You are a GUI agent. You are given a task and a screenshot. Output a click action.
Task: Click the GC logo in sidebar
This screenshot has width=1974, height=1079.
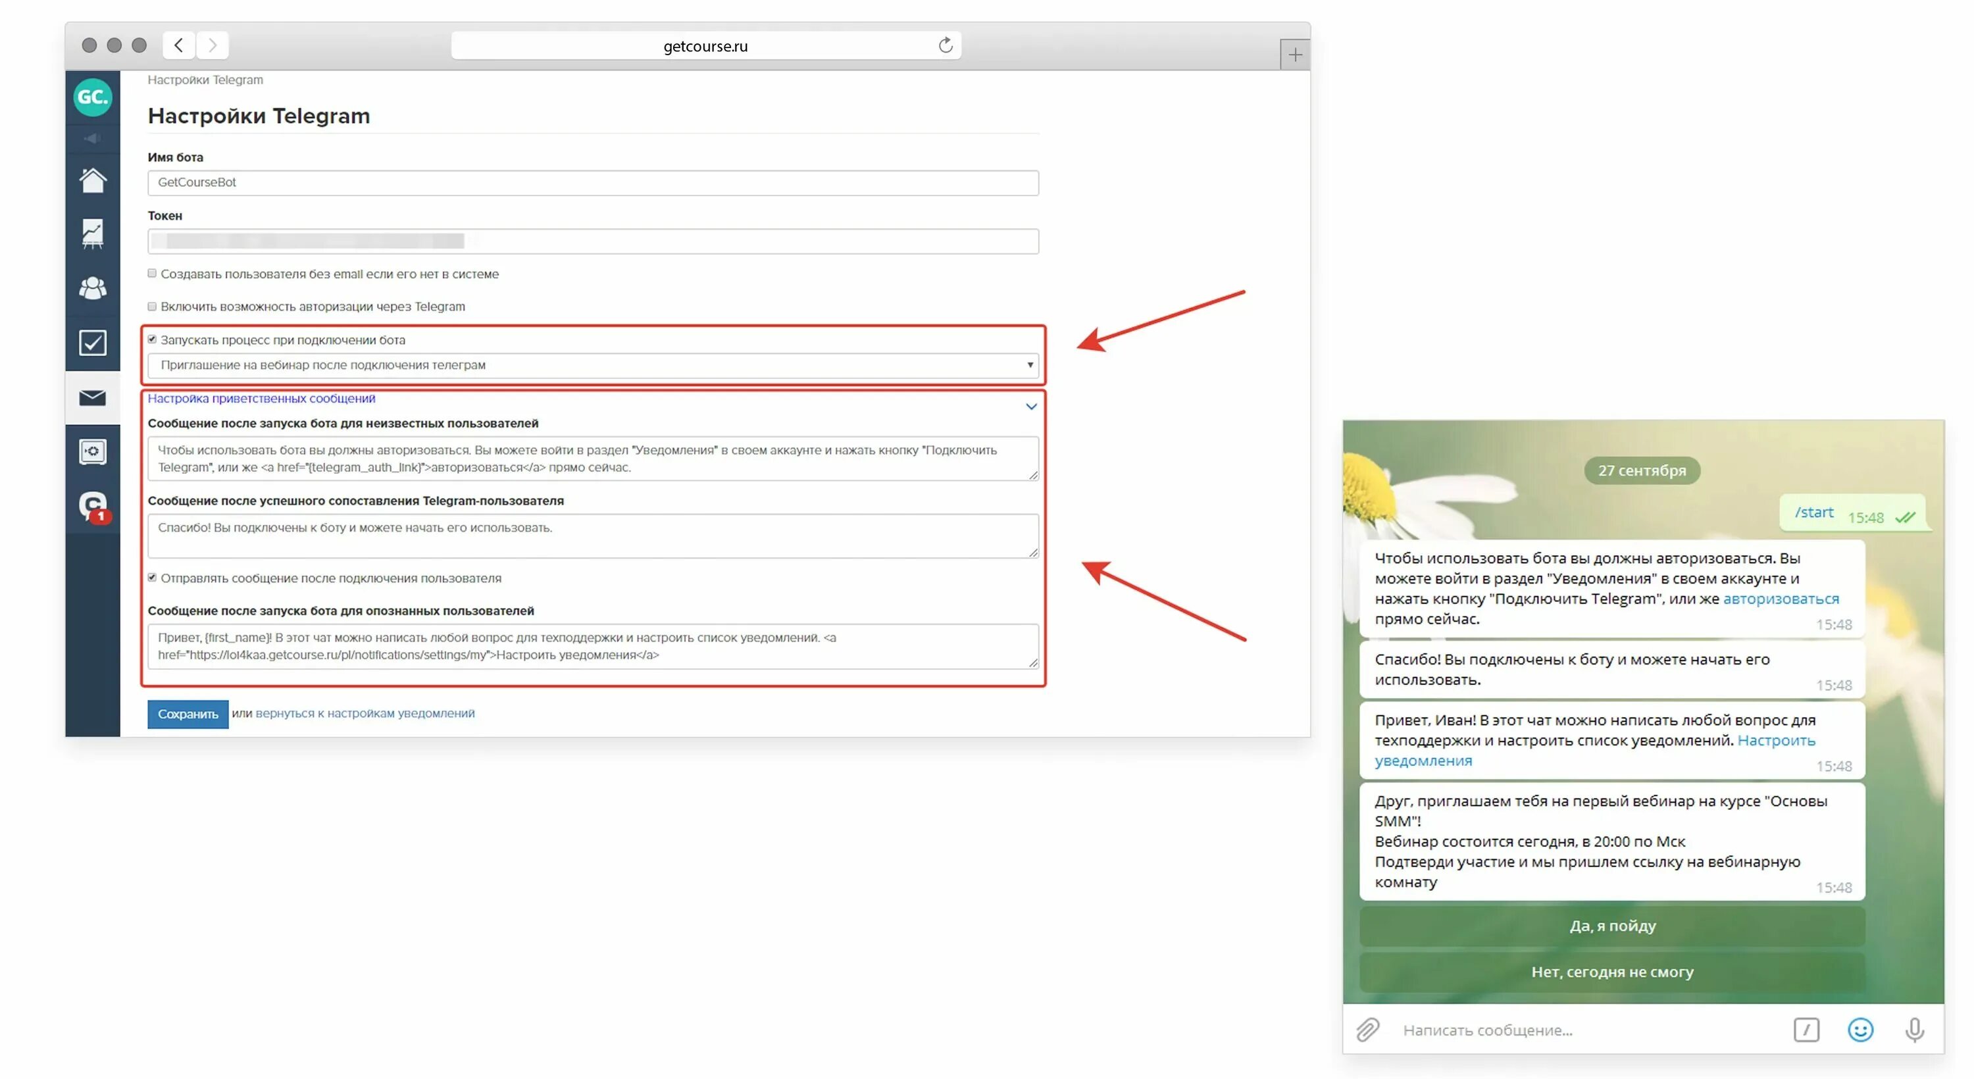(93, 97)
